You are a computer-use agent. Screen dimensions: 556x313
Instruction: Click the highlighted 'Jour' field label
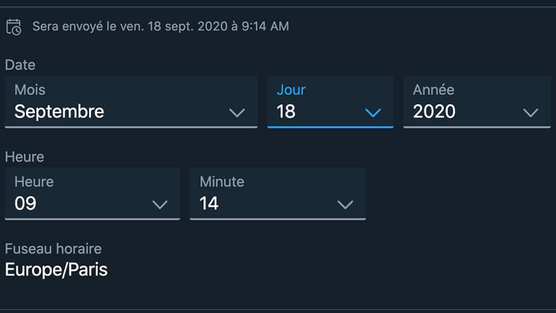291,90
